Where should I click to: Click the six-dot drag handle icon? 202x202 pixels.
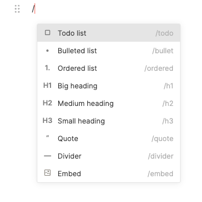[17, 9]
